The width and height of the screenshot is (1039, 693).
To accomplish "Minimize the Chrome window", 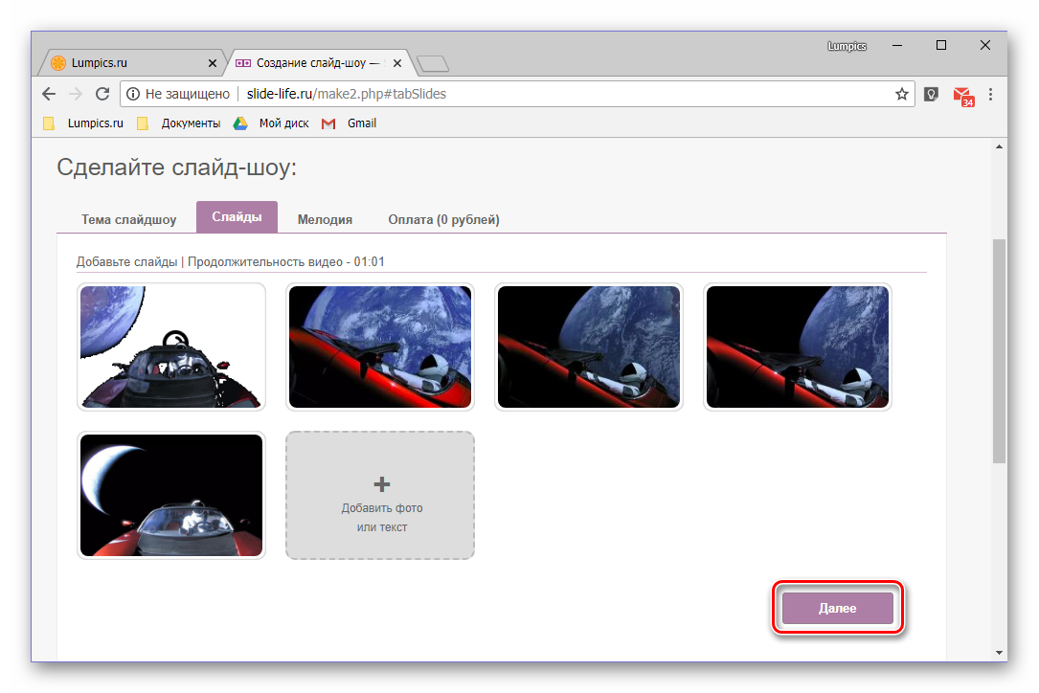I will (x=897, y=45).
